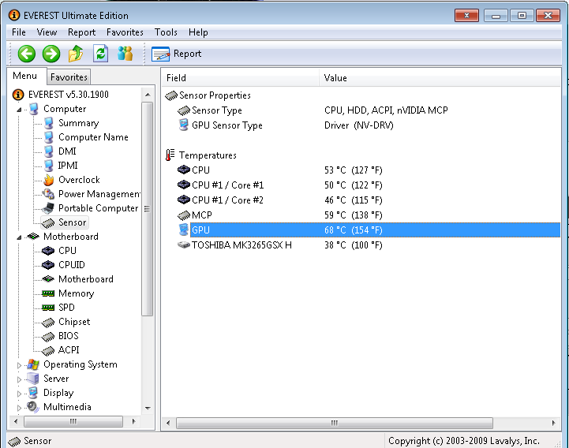Expand the Display tree node
The image size is (569, 448).
(19, 394)
